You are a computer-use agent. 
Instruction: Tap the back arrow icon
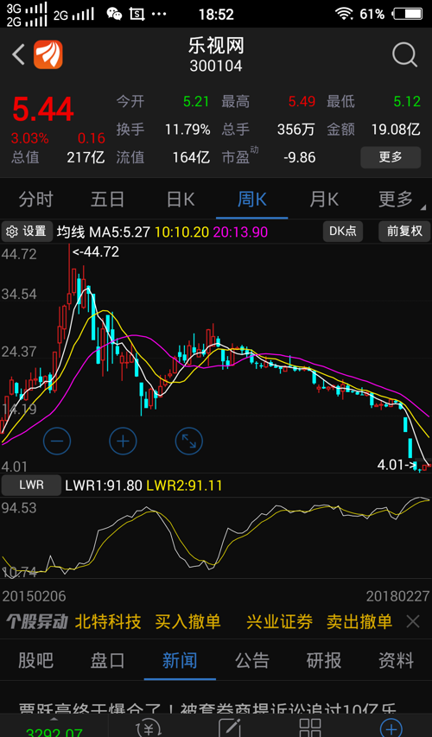point(18,55)
